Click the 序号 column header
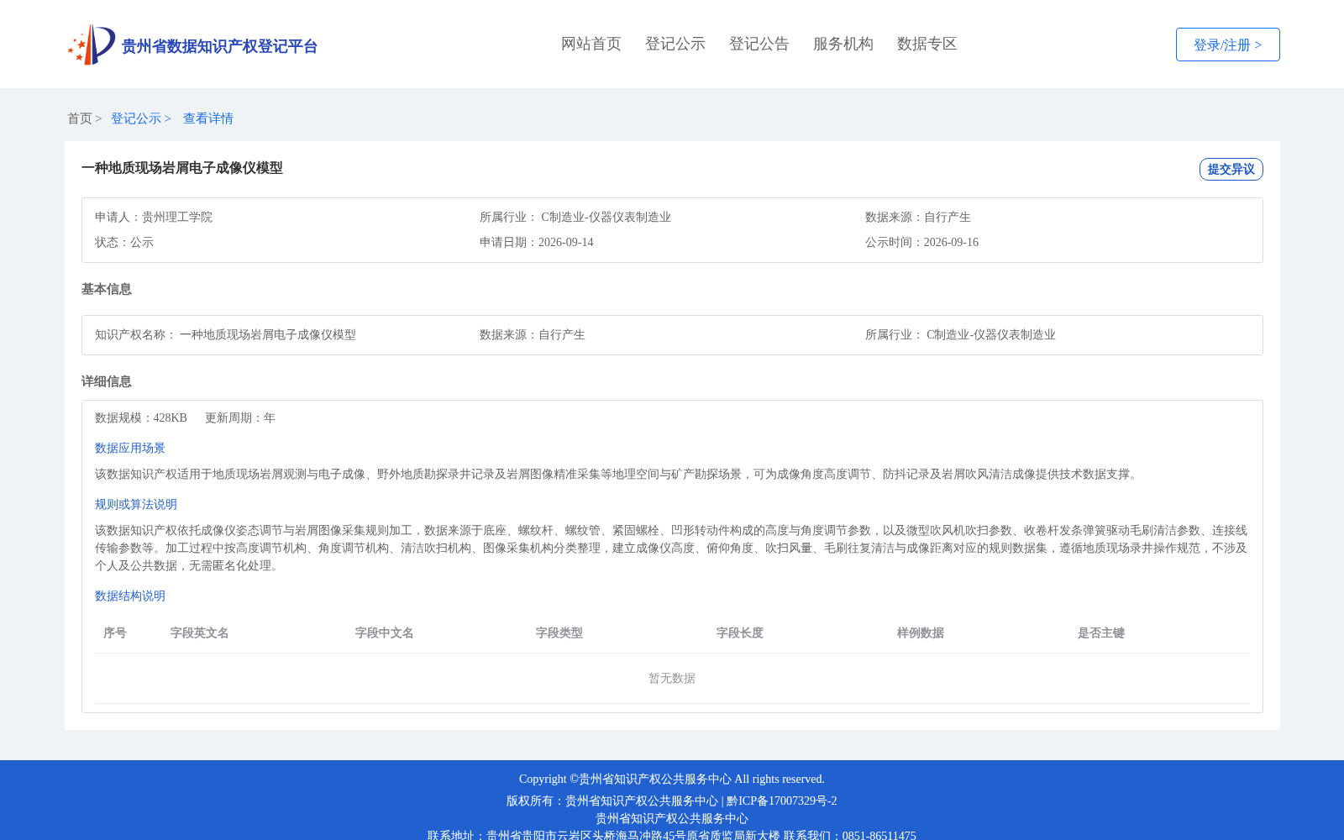Image resolution: width=1344 pixels, height=840 pixels. [115, 633]
